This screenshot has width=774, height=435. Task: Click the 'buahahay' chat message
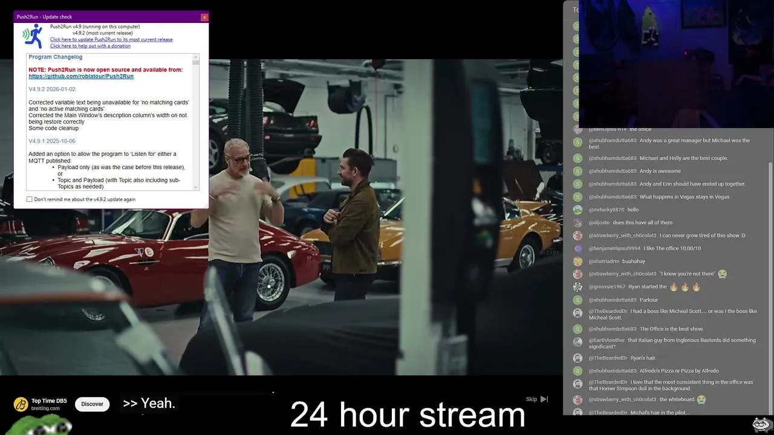point(634,262)
